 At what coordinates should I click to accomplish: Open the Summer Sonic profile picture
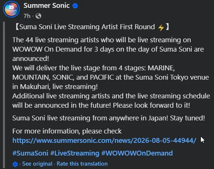point(12,9)
